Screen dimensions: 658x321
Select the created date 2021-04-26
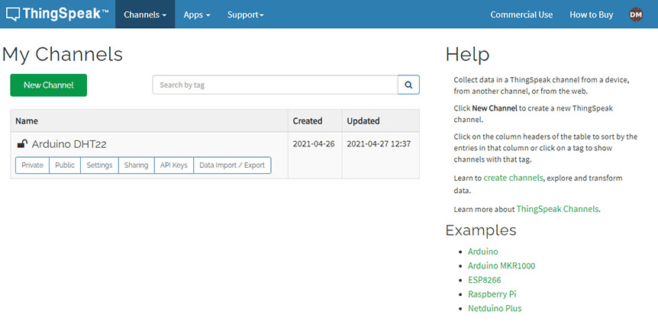pos(314,144)
